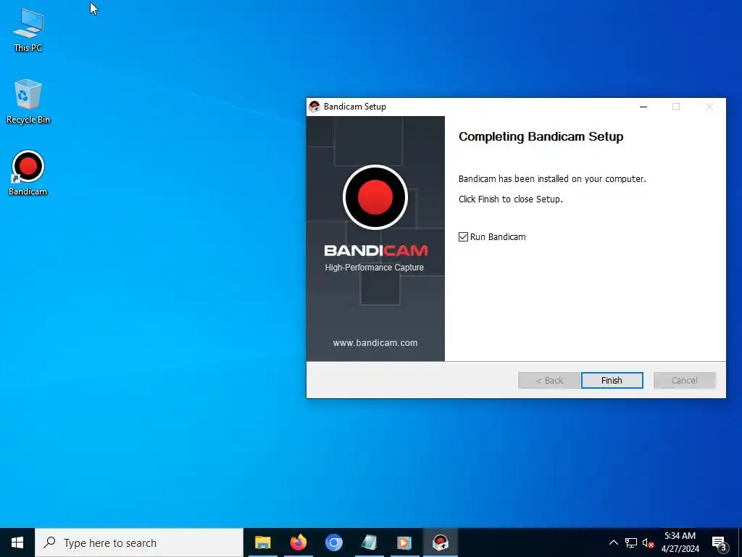Click the muted volume tray icon
The height and width of the screenshot is (557, 742).
[x=648, y=542]
